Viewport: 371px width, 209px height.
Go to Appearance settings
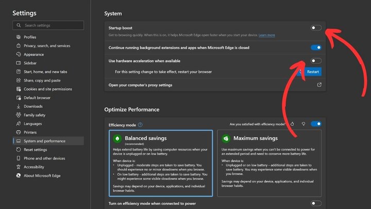pyautogui.click(x=48, y=54)
